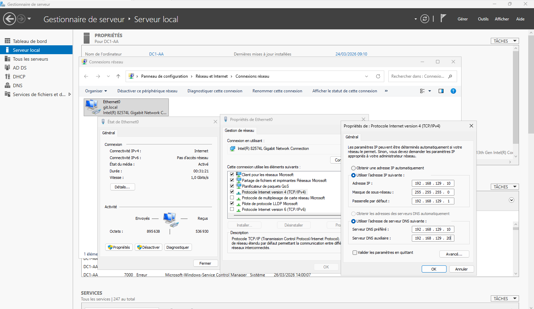Open the Afficher menu
Viewport: 534px width, 309px height.
pyautogui.click(x=502, y=19)
